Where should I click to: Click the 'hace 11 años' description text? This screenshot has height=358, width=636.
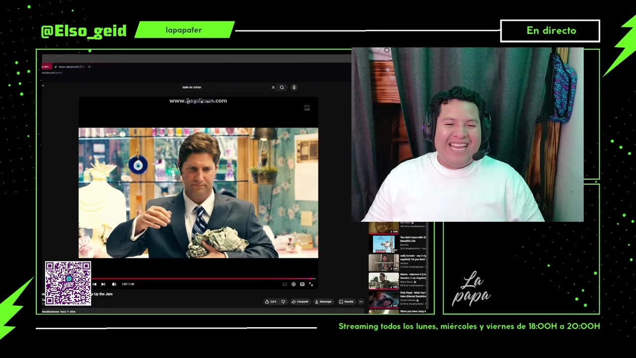68,312
